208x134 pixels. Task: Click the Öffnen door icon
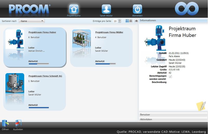pos(5,123)
